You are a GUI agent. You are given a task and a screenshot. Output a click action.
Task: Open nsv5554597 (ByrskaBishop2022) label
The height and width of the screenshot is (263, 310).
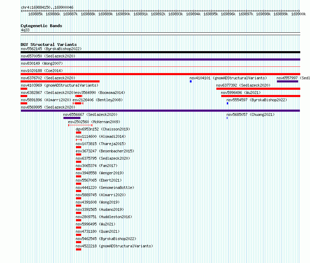pos(257,100)
